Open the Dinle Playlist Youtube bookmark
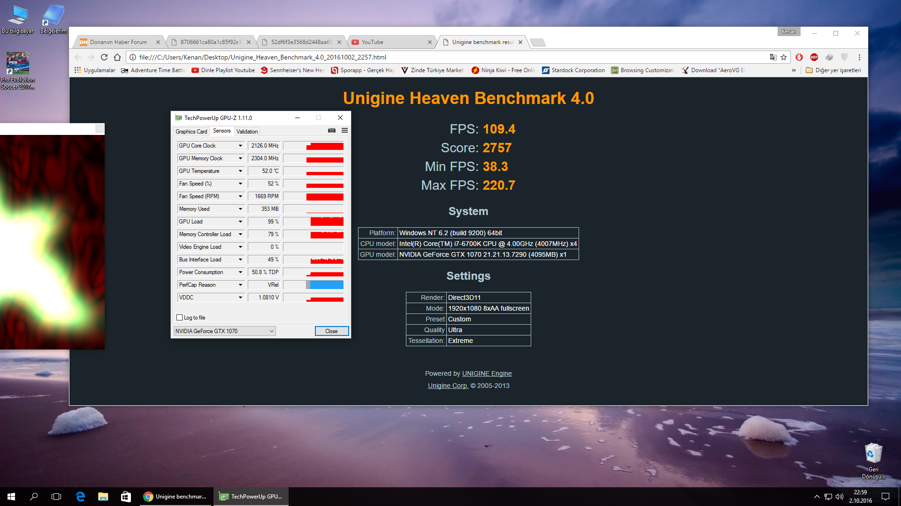The height and width of the screenshot is (506, 901). coord(223,70)
